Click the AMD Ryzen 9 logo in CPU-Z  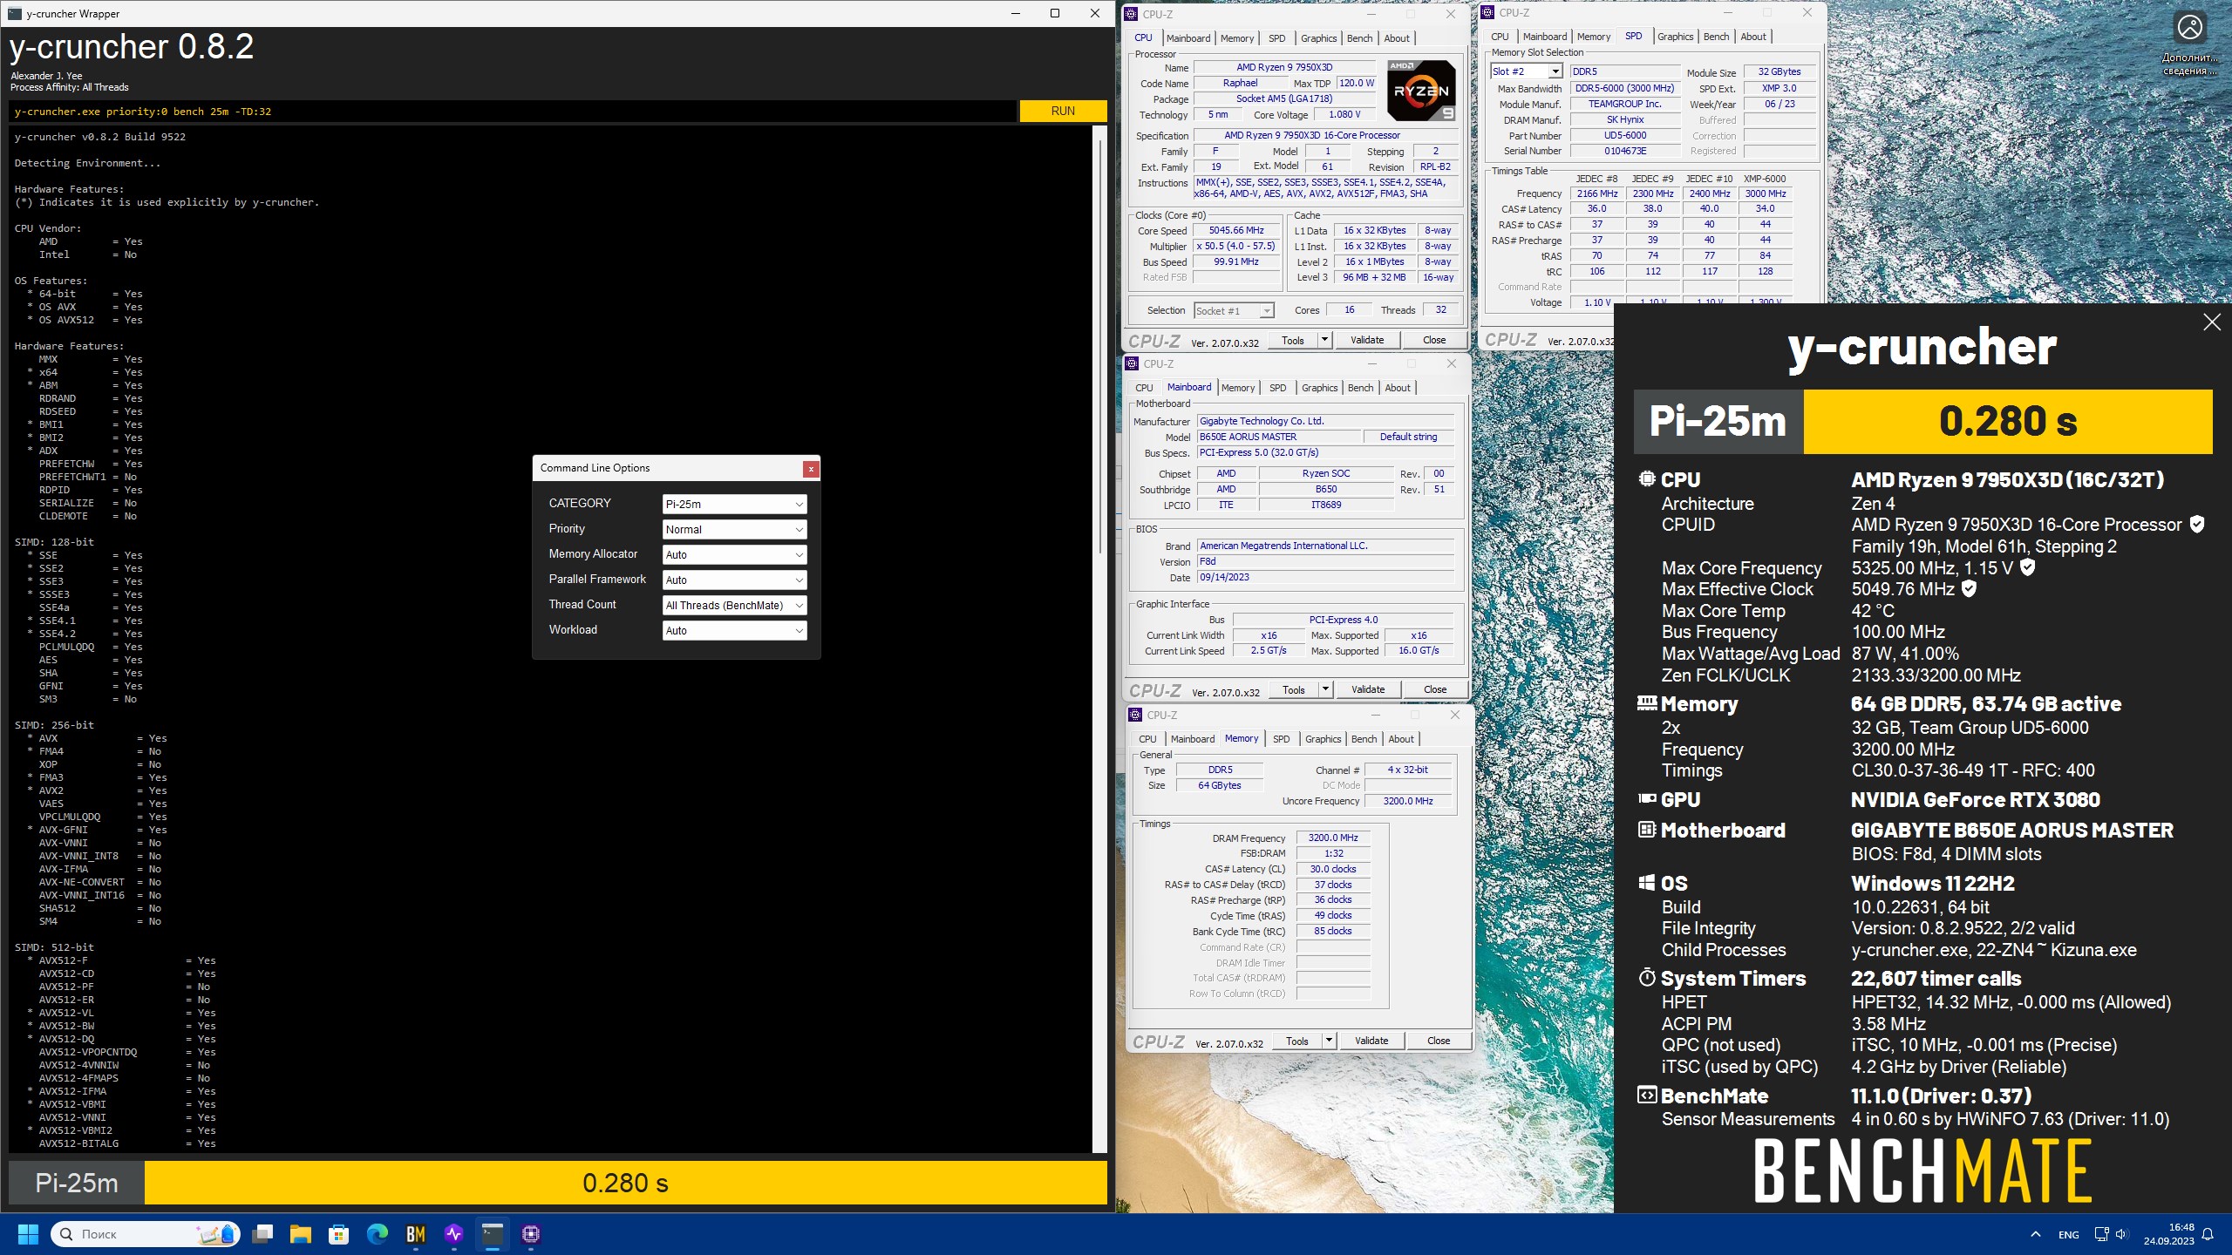1420,91
